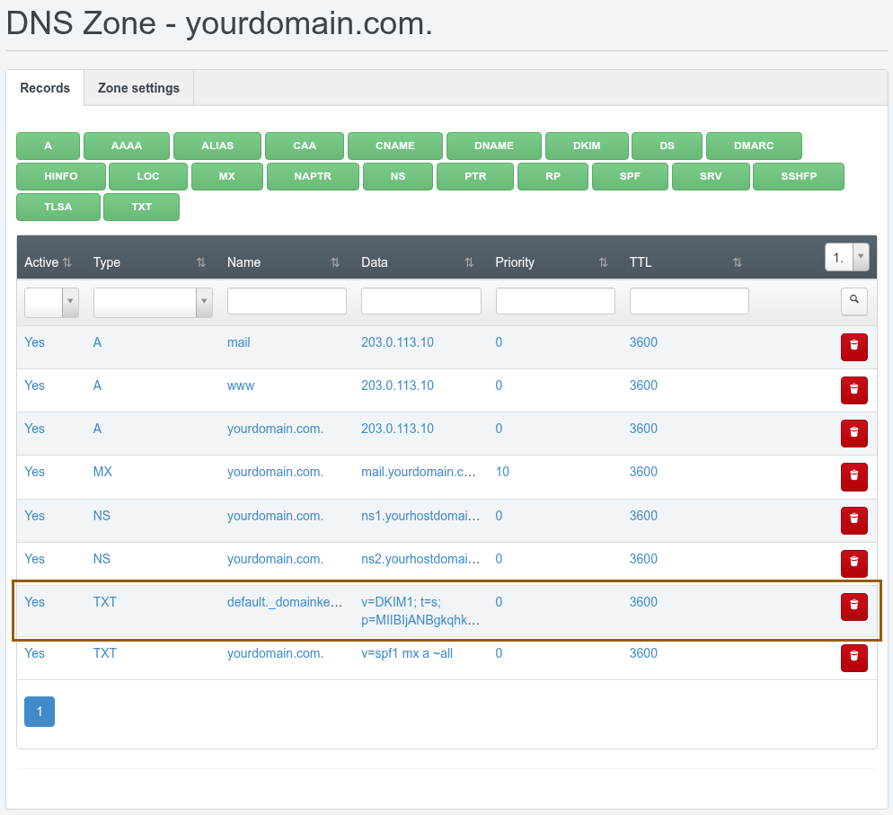This screenshot has height=815, width=893.
Task: Open the v=DKIM1 data cell
Action: [420, 611]
